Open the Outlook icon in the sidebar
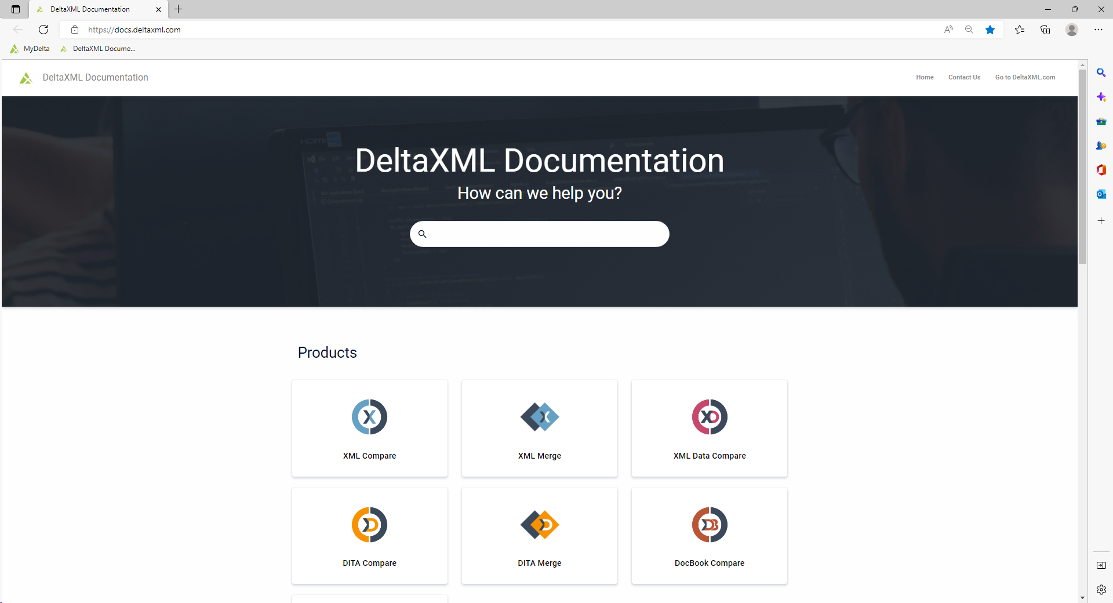1113x603 pixels. tap(1101, 194)
